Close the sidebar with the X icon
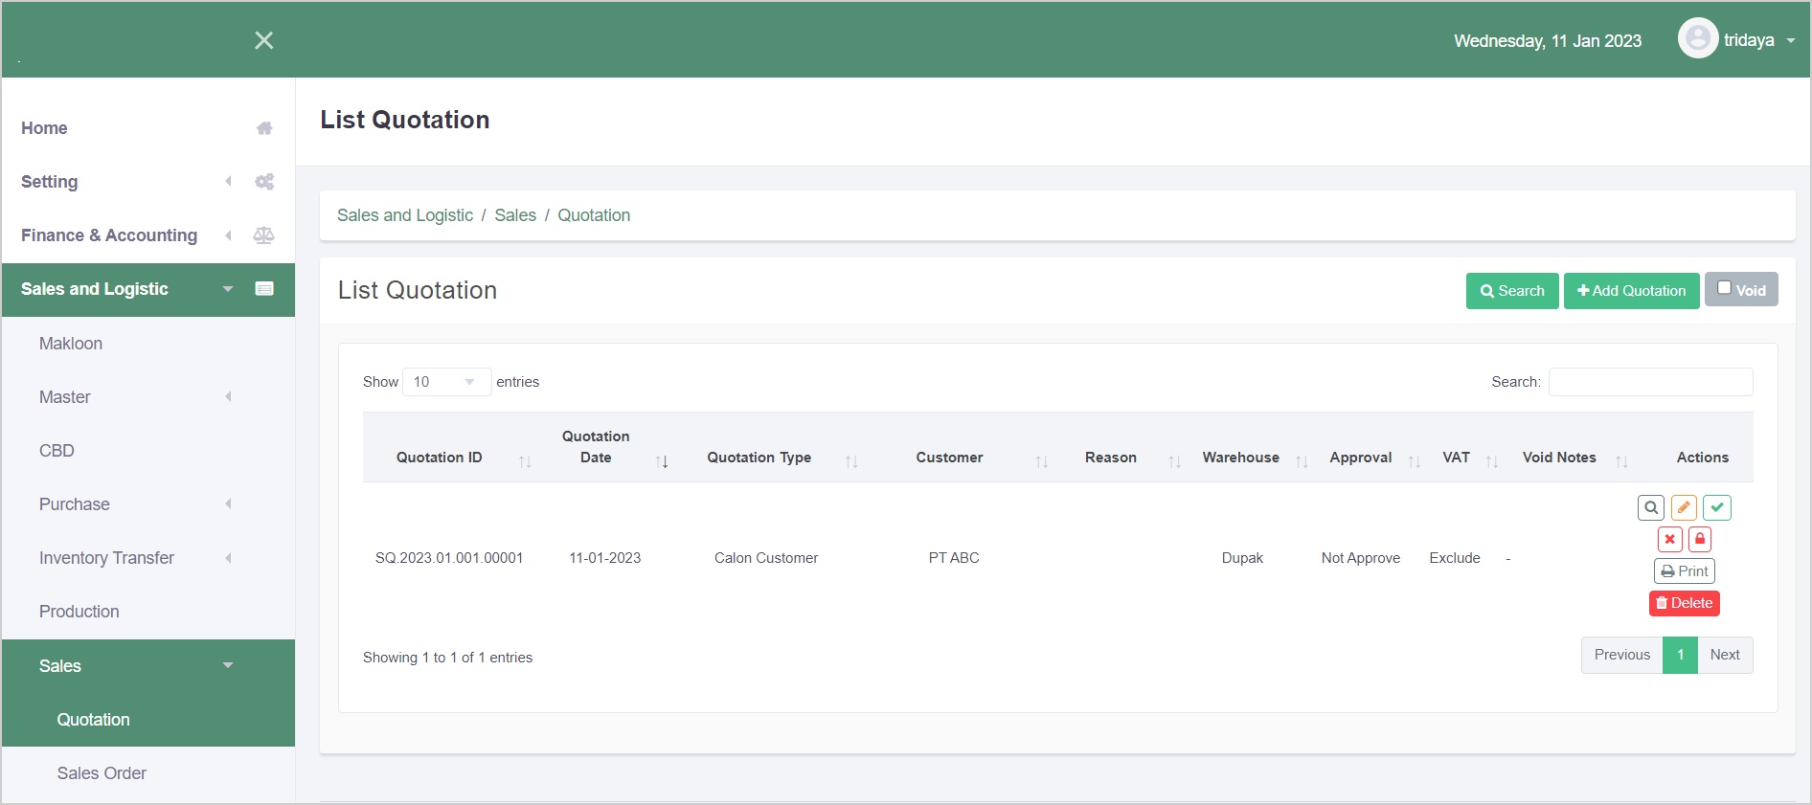 point(263,40)
